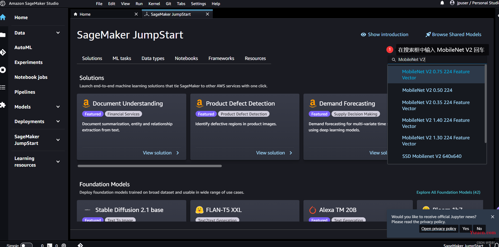Select MobileNet V2 1.40 224 Feature Vector suggestion
The width and height of the screenshot is (499, 247).
tap(436, 123)
